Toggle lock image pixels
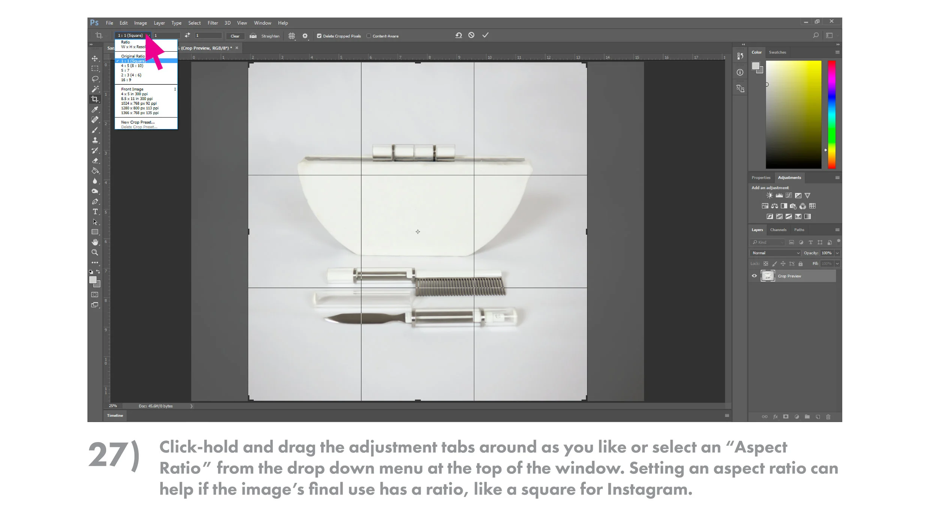 click(774, 264)
